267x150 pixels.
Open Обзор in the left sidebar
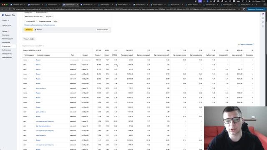click(5, 31)
